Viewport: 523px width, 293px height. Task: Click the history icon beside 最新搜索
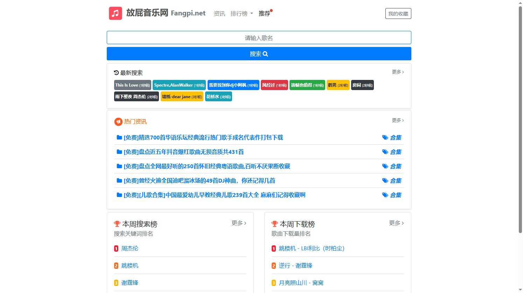pos(116,73)
